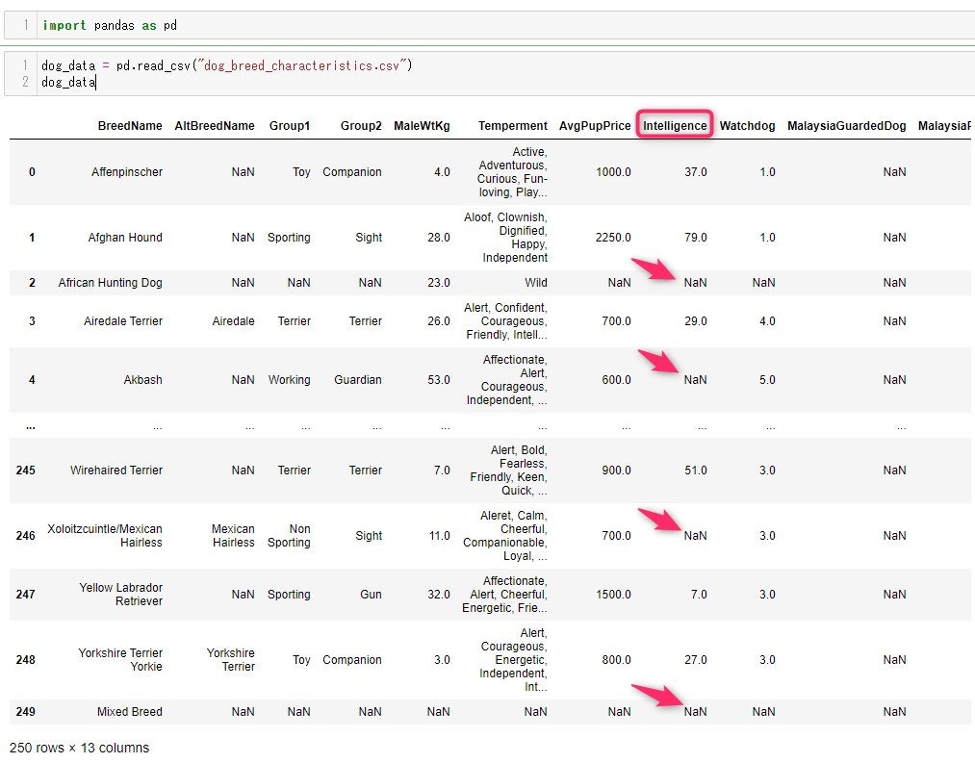Click the Wild temperament cell
975x763 pixels.
[x=536, y=283]
